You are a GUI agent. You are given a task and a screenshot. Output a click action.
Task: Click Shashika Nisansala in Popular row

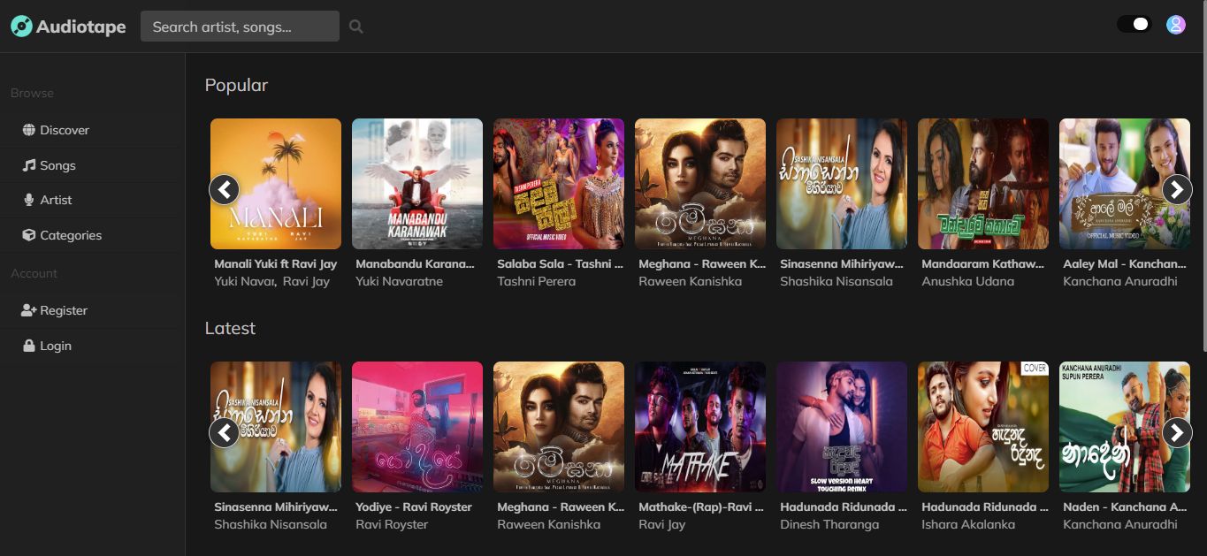click(836, 281)
